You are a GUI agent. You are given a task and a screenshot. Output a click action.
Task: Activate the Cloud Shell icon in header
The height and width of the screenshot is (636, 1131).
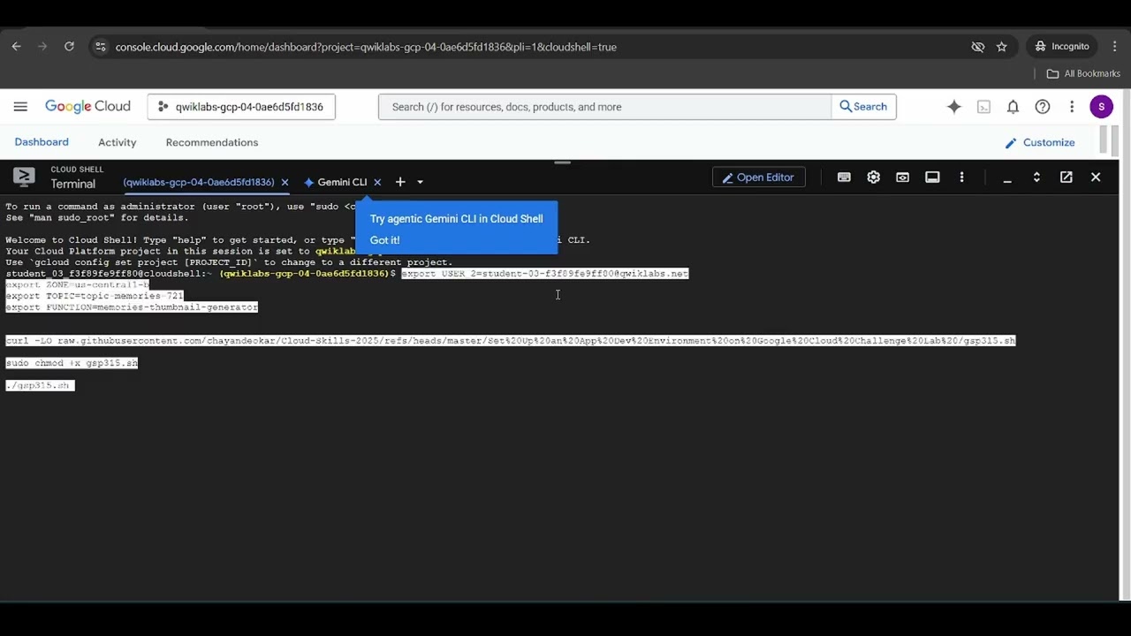pyautogui.click(x=983, y=107)
